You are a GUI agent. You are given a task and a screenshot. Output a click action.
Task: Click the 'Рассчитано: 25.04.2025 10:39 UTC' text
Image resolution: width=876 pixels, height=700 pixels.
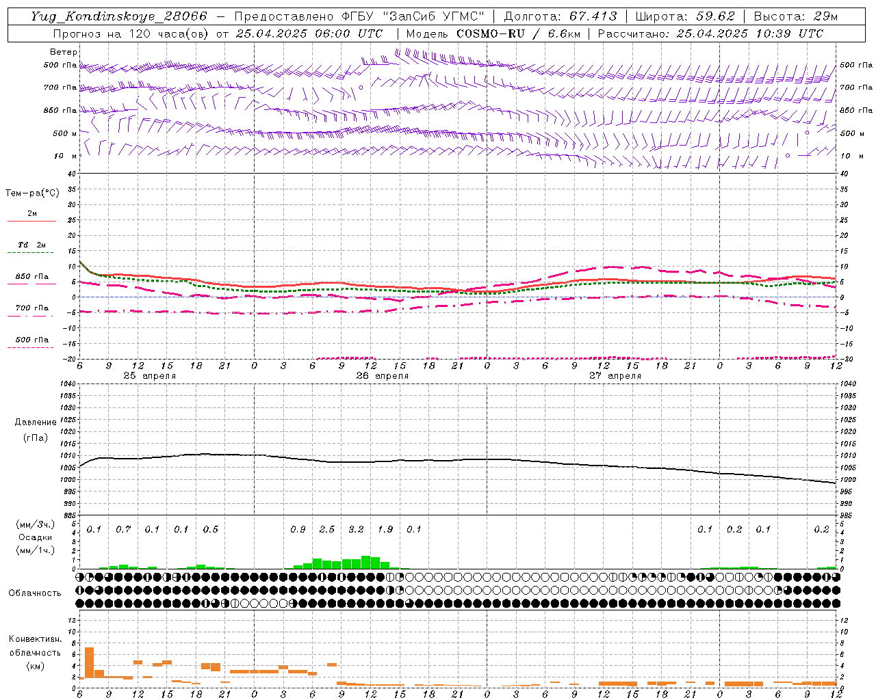tap(710, 33)
